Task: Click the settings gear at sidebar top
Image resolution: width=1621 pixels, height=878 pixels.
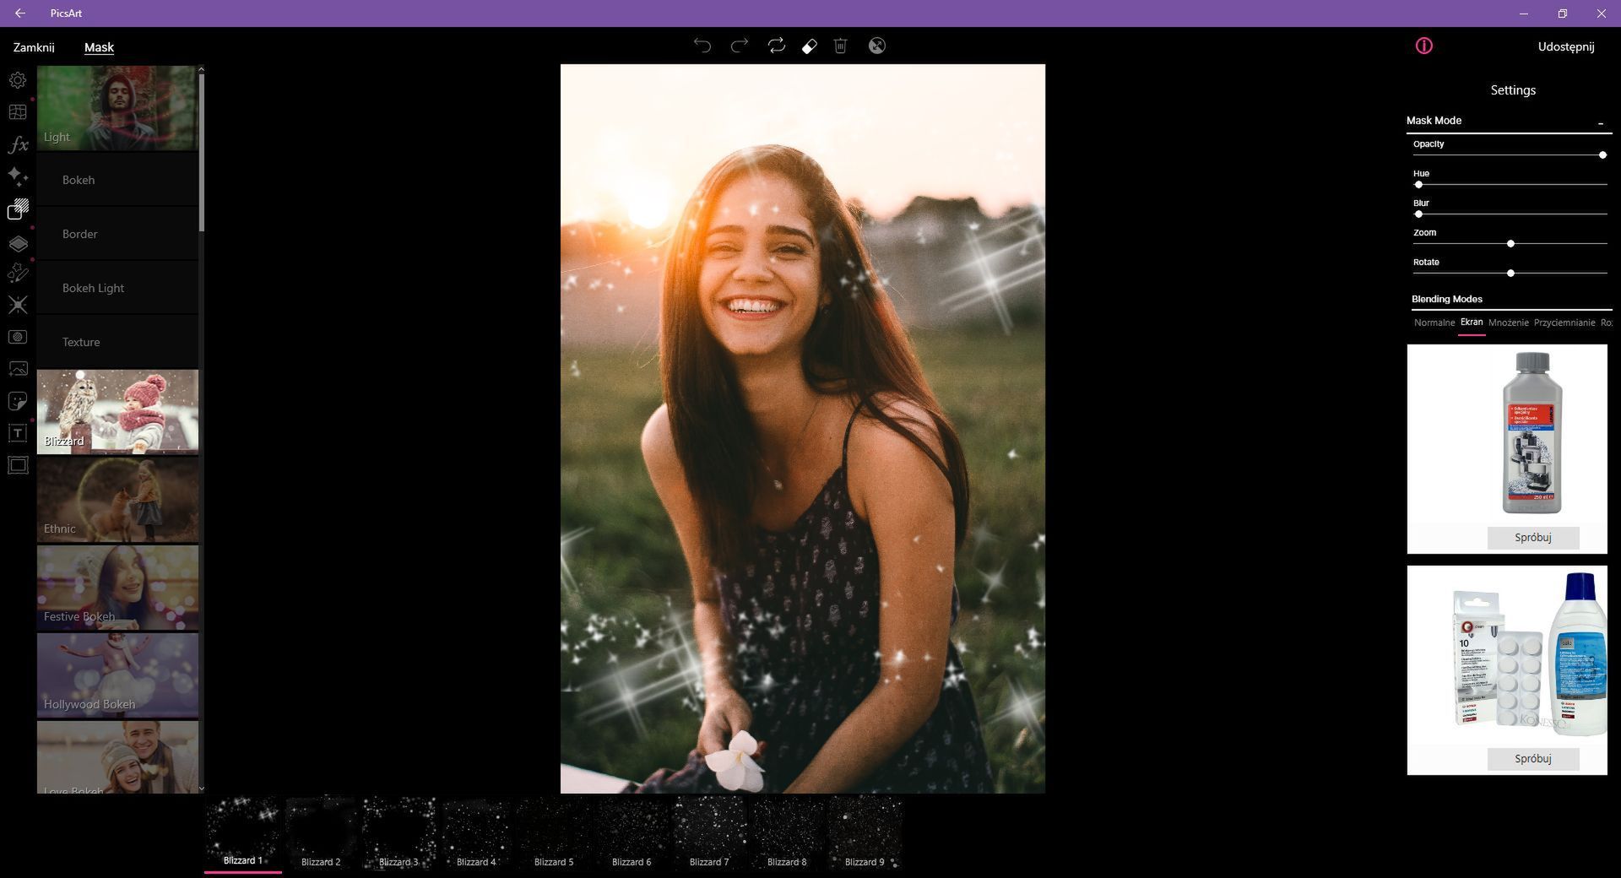Action: [17, 79]
